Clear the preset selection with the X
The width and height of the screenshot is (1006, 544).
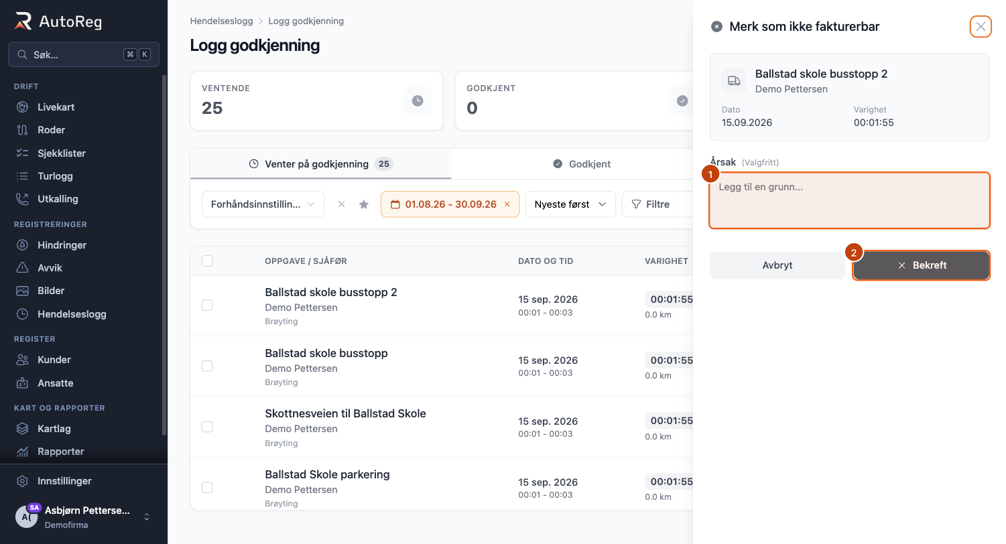coord(341,204)
